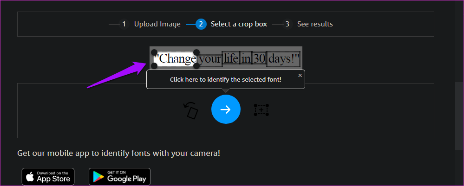The width and height of the screenshot is (464, 186).
Task: Select the "Select a crop box" step
Action: (x=239, y=24)
